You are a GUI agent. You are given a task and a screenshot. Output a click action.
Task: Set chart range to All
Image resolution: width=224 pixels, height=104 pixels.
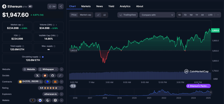click(x=202, y=15)
